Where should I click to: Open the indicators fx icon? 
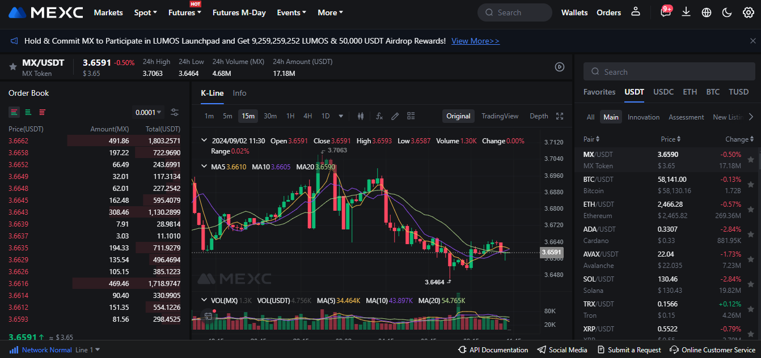[379, 116]
